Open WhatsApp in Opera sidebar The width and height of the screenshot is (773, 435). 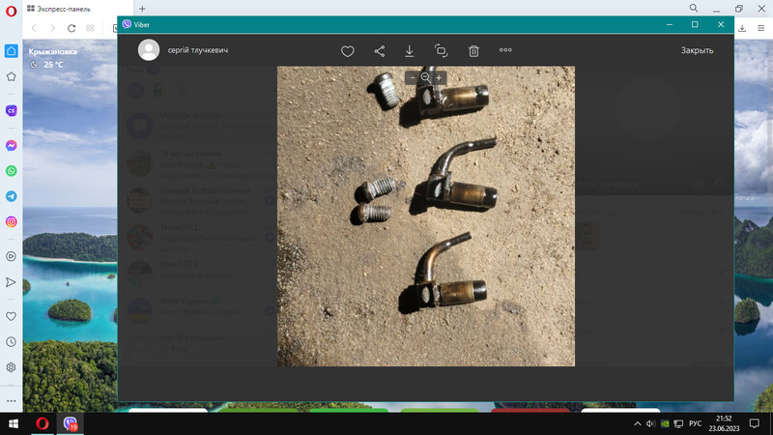pos(12,171)
